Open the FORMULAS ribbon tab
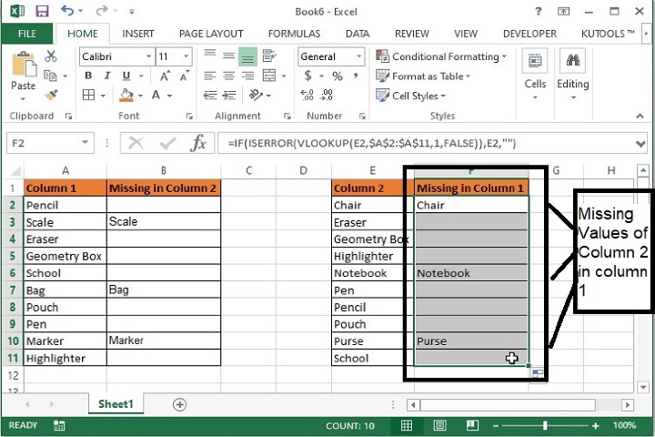Viewport: 655px width, 437px height. (x=294, y=34)
